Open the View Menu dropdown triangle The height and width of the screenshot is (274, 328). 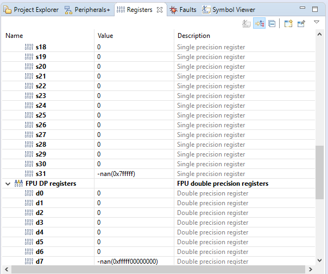tap(317, 22)
